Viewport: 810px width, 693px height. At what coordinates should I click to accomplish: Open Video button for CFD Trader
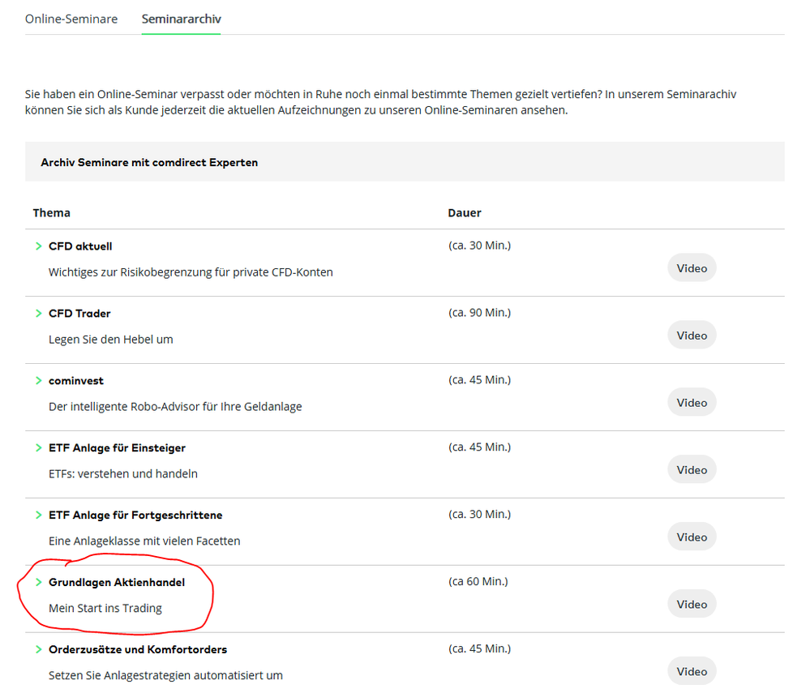pyautogui.click(x=692, y=336)
